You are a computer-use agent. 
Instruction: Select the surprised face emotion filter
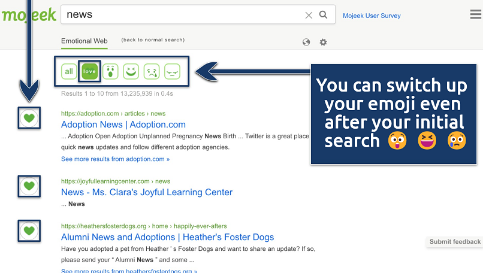[110, 72]
